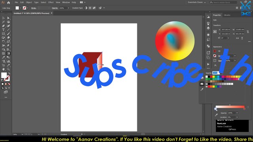Viewport: 253px width, 142px height.
Task: Flip the object horizontally in Transform
Action: pos(237,38)
